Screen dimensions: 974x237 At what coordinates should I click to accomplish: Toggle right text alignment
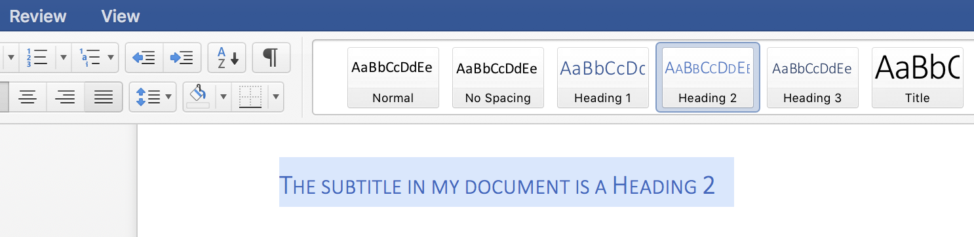65,98
